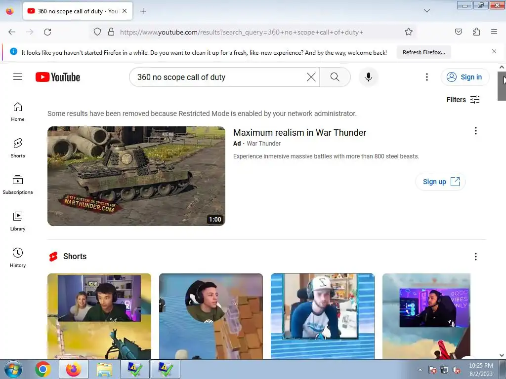506x379 pixels.
Task: Click the page scrollbar up arrow
Action: click(x=502, y=67)
